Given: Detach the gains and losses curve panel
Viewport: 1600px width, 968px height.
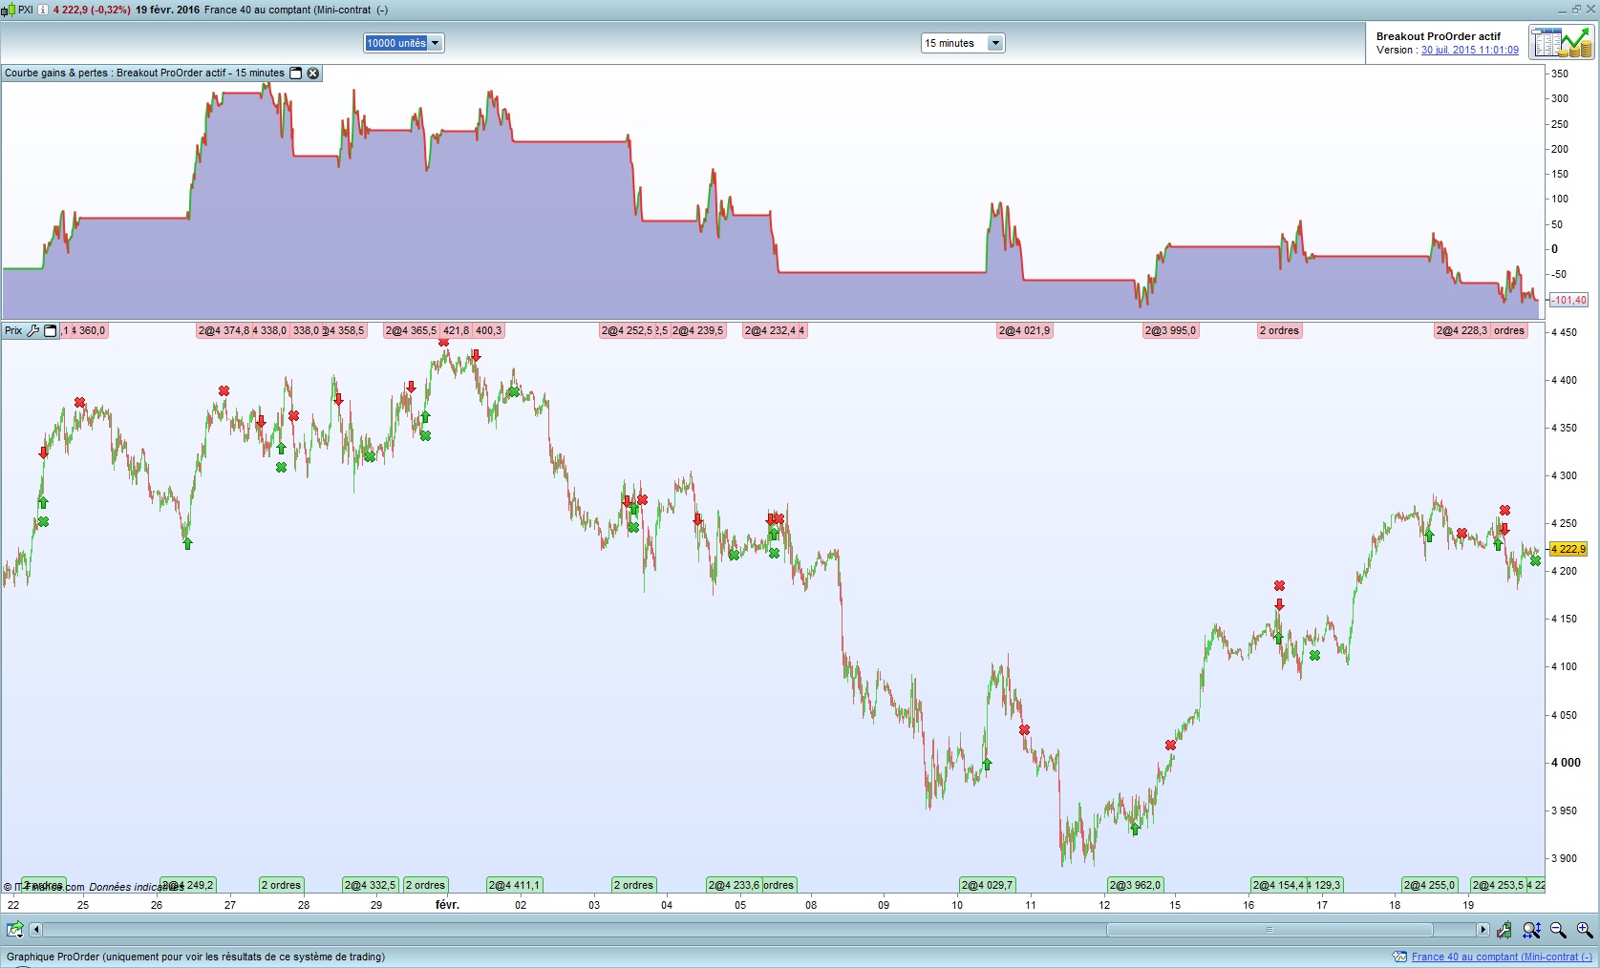Looking at the screenshot, I should pyautogui.click(x=296, y=73).
